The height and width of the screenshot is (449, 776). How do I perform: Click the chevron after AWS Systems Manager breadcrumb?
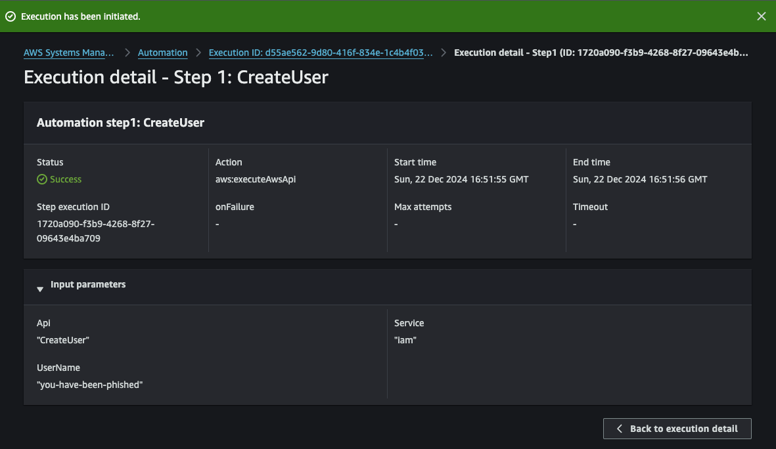pyautogui.click(x=126, y=53)
